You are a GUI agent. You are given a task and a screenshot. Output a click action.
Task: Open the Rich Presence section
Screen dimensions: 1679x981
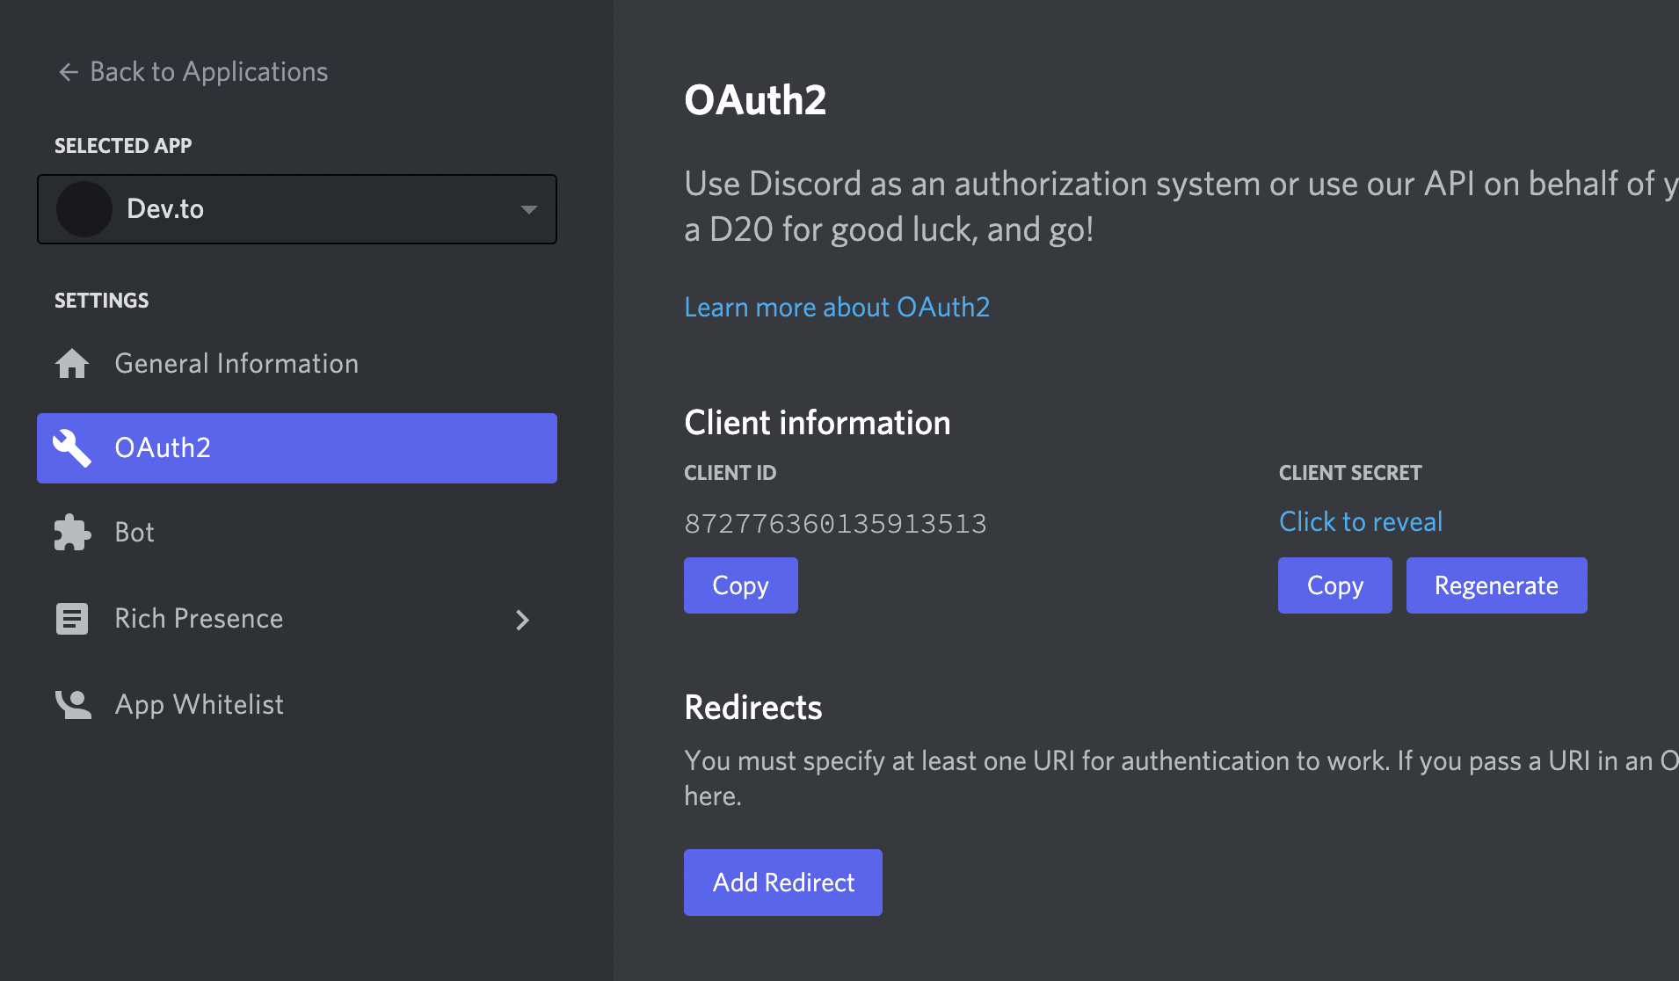[297, 619]
